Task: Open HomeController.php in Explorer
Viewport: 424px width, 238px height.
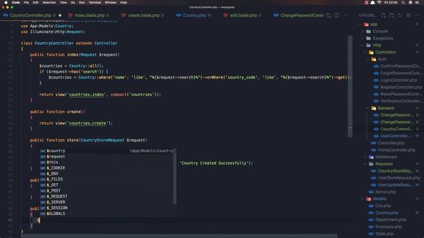Action: click(396, 150)
